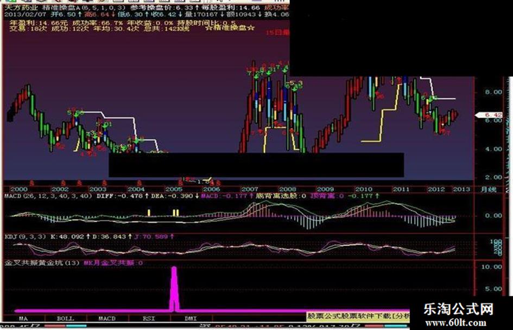Image resolution: width=513 pixels, height=330 pixels.
Task: Click the 底背离选股:0 readout
Action: point(281,196)
